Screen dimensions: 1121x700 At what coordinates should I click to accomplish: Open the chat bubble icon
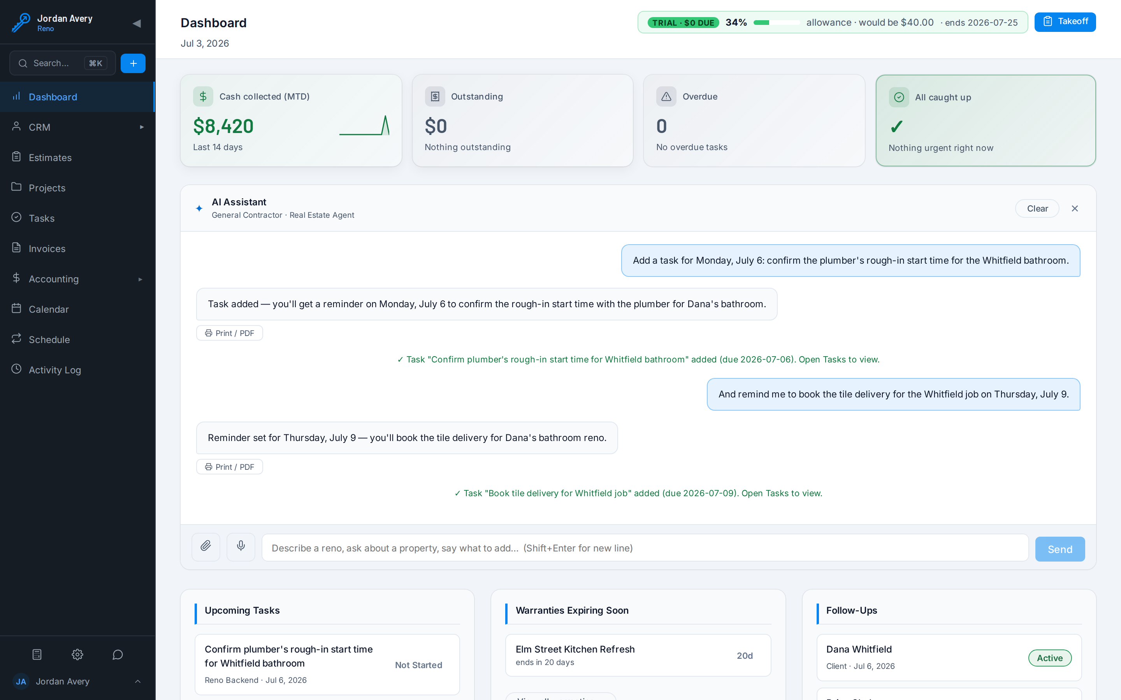click(118, 654)
